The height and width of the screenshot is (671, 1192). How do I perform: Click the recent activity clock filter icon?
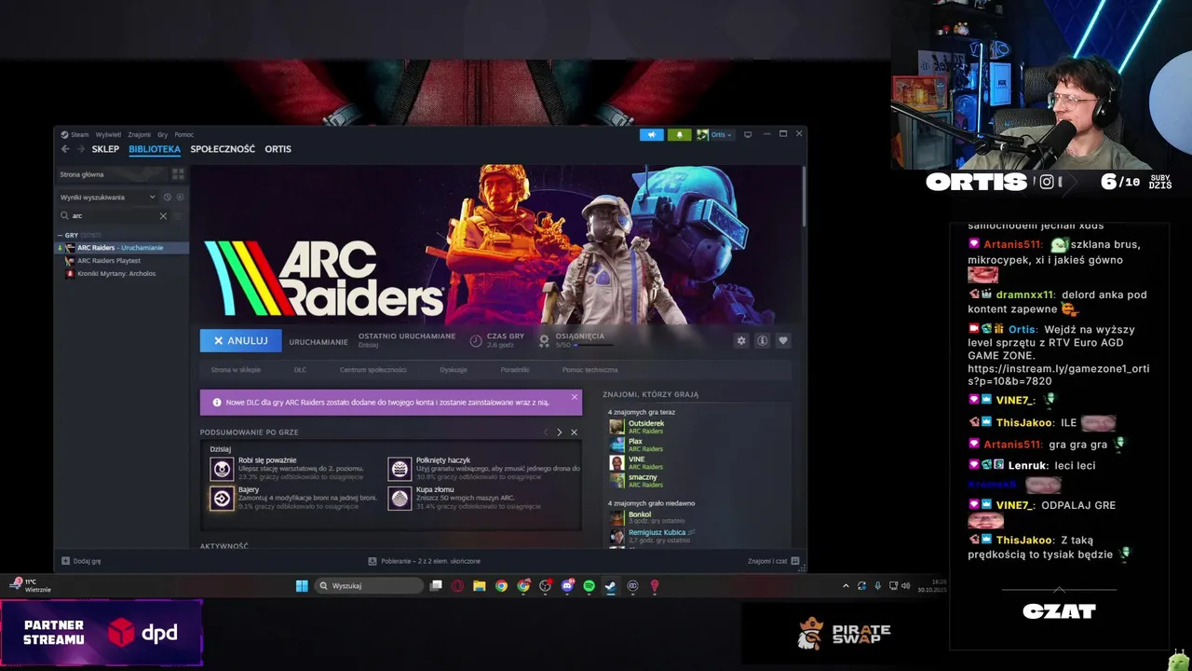click(x=168, y=198)
